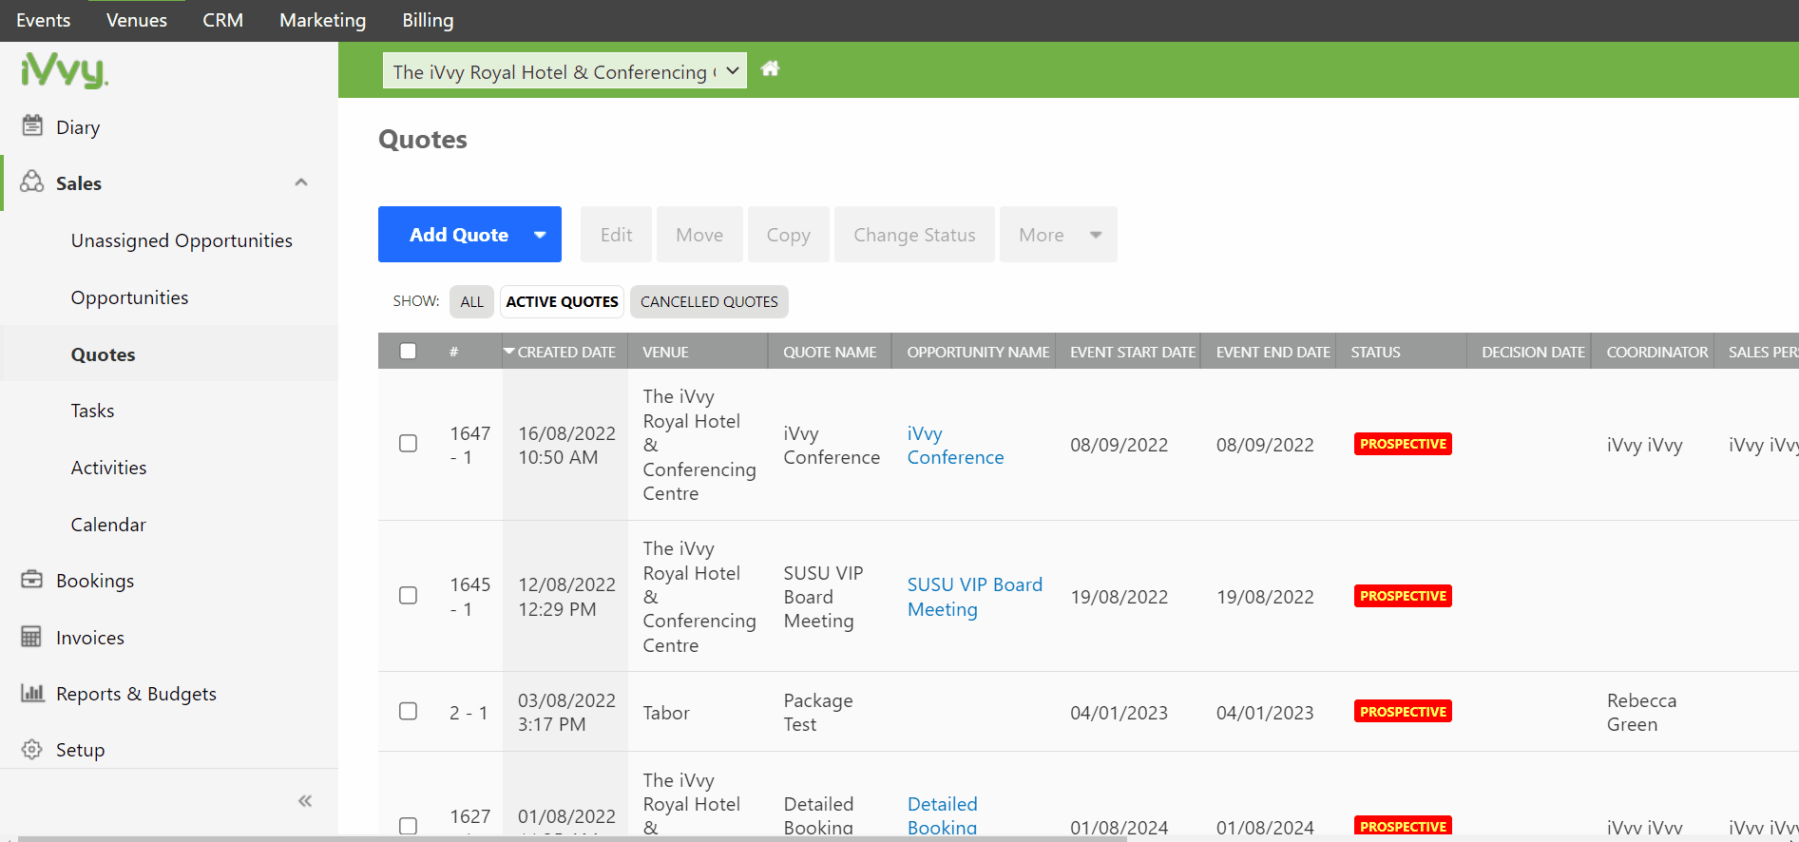This screenshot has height=842, width=1799.
Task: Go to Tasks in sidebar
Action: tap(92, 411)
